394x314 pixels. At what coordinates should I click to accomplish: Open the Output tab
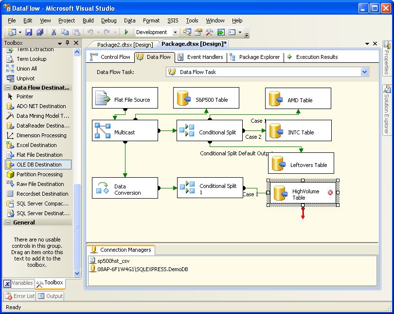[x=50, y=296]
